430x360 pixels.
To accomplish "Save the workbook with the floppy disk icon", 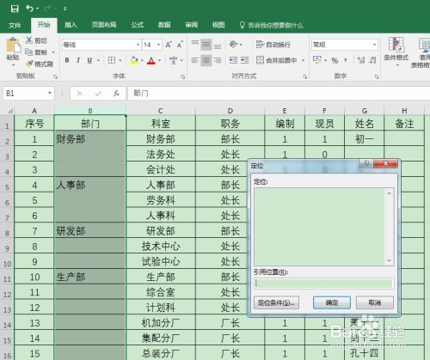I will point(15,9).
